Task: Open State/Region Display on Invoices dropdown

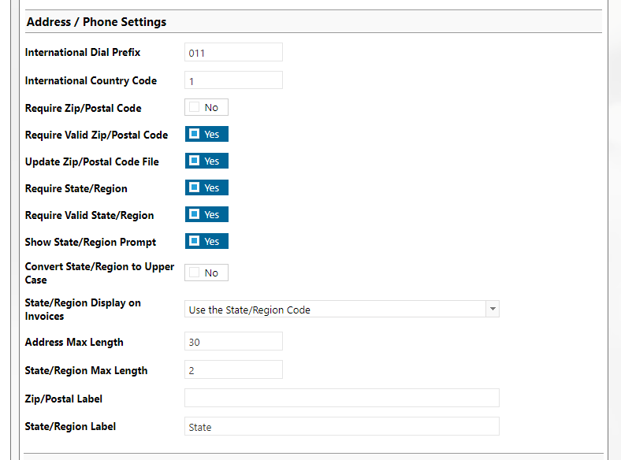Action: 335,310
